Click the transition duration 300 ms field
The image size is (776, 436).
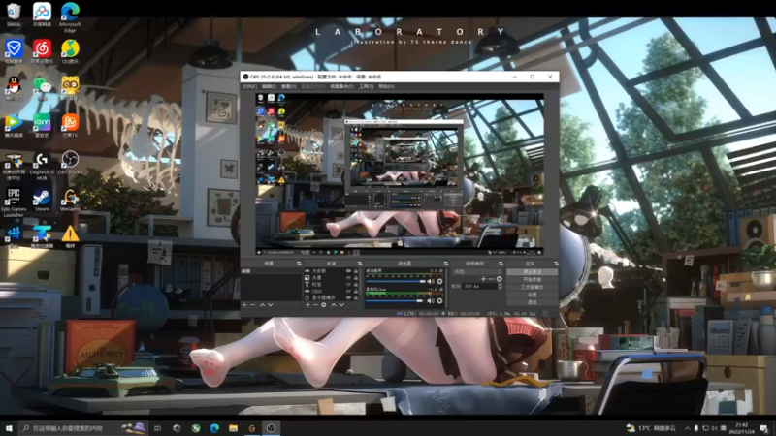click(480, 286)
